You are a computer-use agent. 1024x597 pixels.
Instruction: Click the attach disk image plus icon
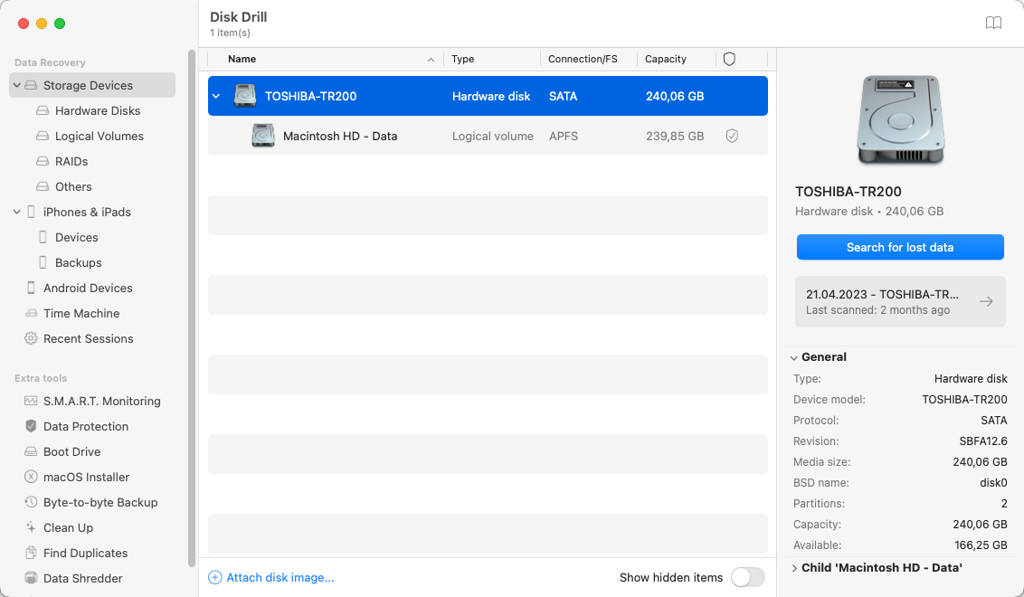click(215, 577)
